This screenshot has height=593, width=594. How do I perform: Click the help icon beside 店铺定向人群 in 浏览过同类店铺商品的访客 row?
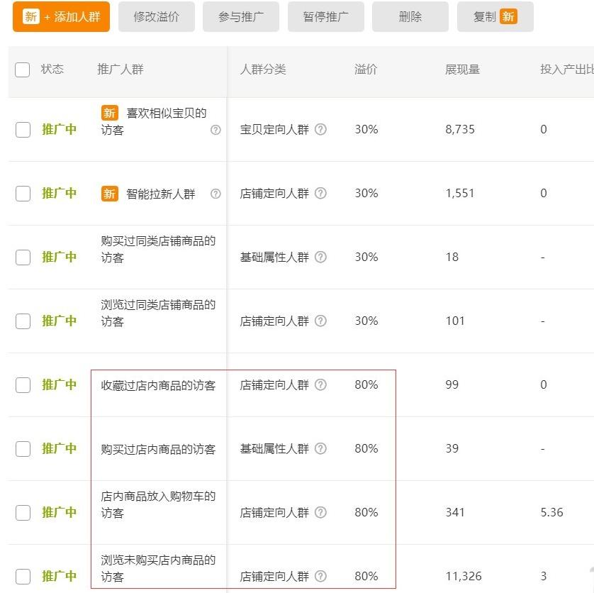point(320,321)
